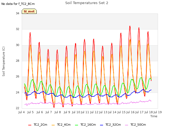Toggle the TC2_16Cm legend entry
174x130 pixels.
(85, 125)
